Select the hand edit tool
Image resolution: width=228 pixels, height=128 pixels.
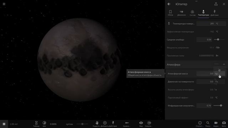97,124
